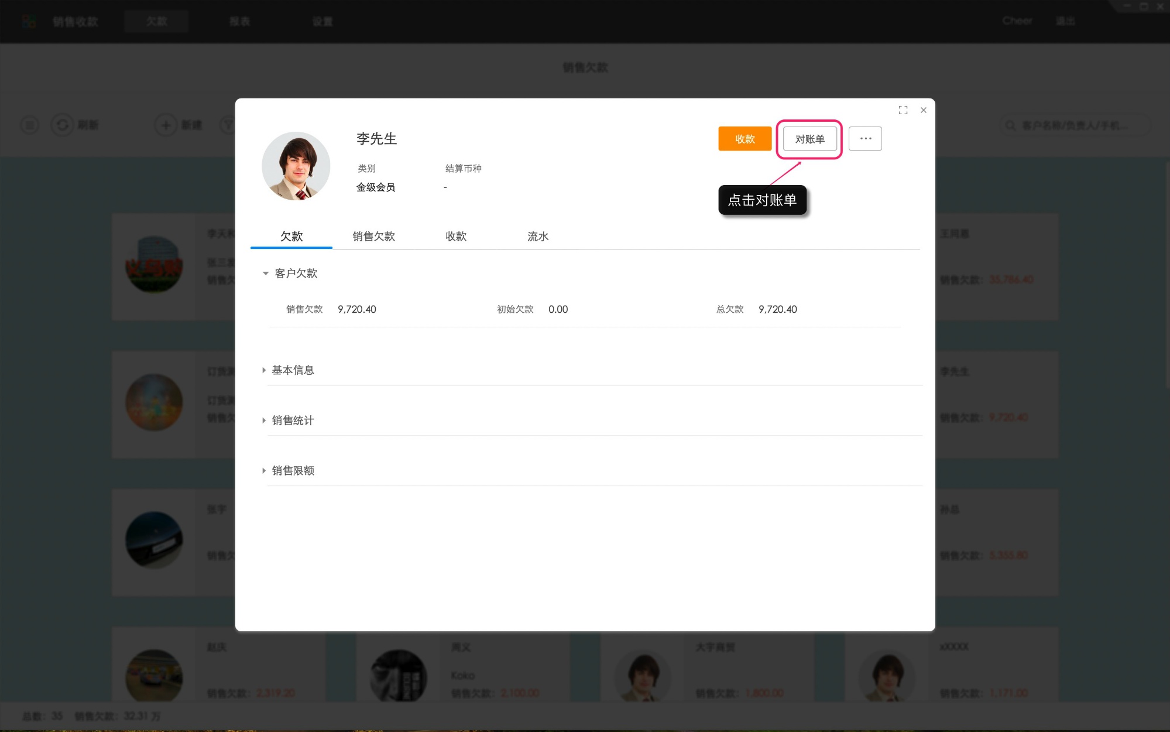Expand the 李先生 dialog to fullscreen
1170x732 pixels.
coord(903,110)
